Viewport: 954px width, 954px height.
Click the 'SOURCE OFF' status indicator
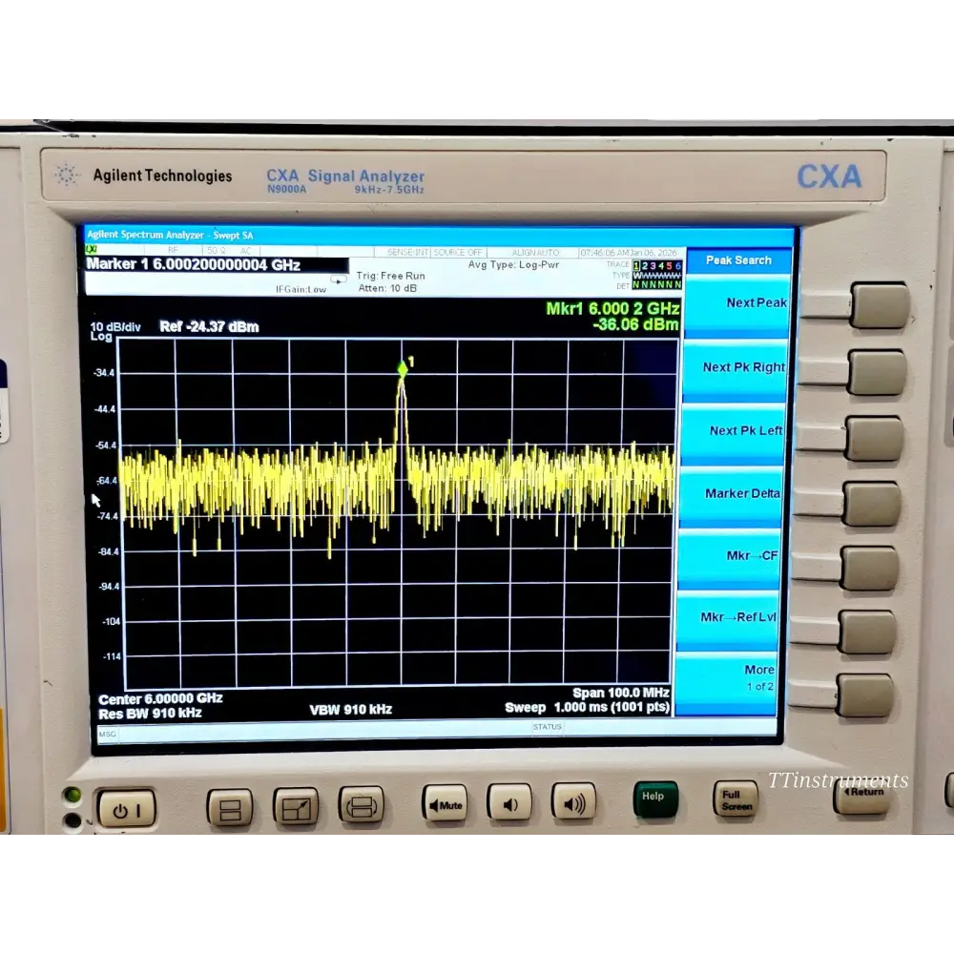[458, 253]
